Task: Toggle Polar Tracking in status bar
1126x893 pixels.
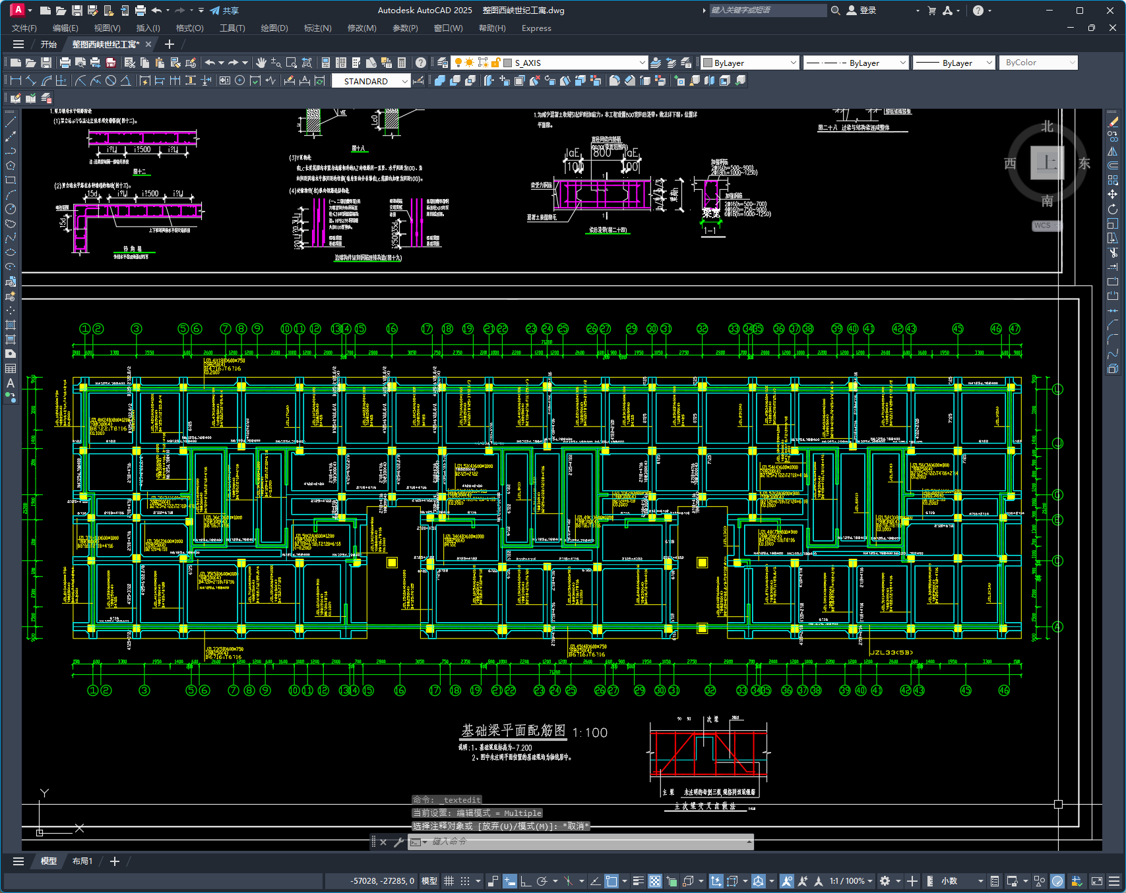Action: (542, 880)
